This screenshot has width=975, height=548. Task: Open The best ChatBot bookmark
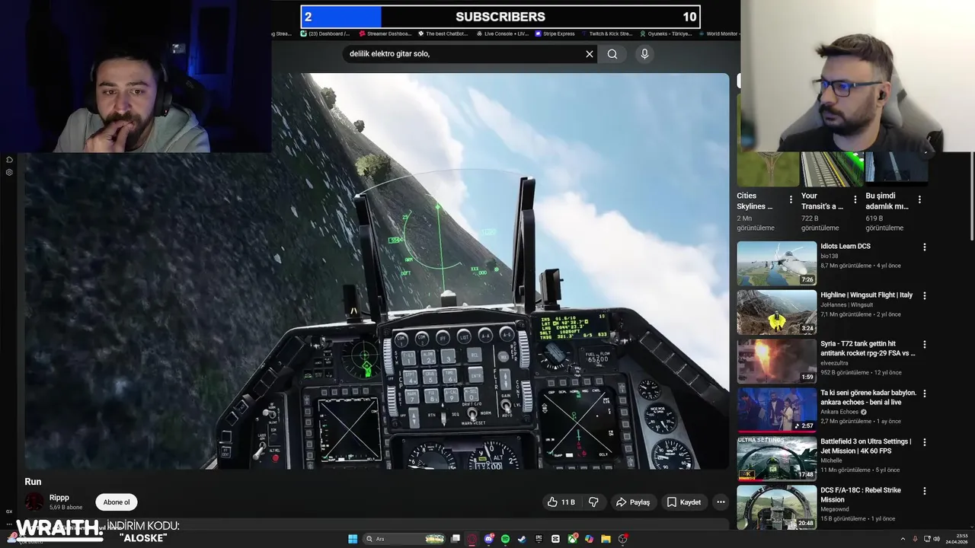[x=443, y=33]
